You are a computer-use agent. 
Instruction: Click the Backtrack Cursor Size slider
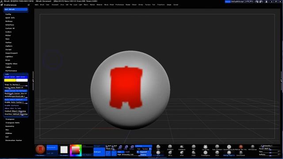pyautogui.click(x=16, y=94)
